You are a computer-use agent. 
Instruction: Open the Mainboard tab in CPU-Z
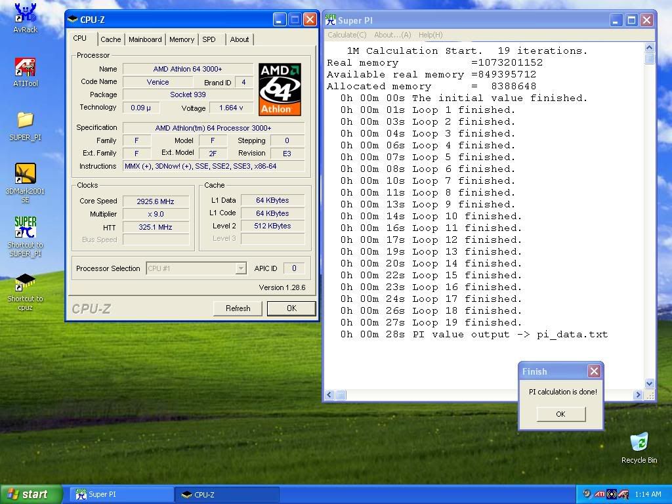click(145, 39)
